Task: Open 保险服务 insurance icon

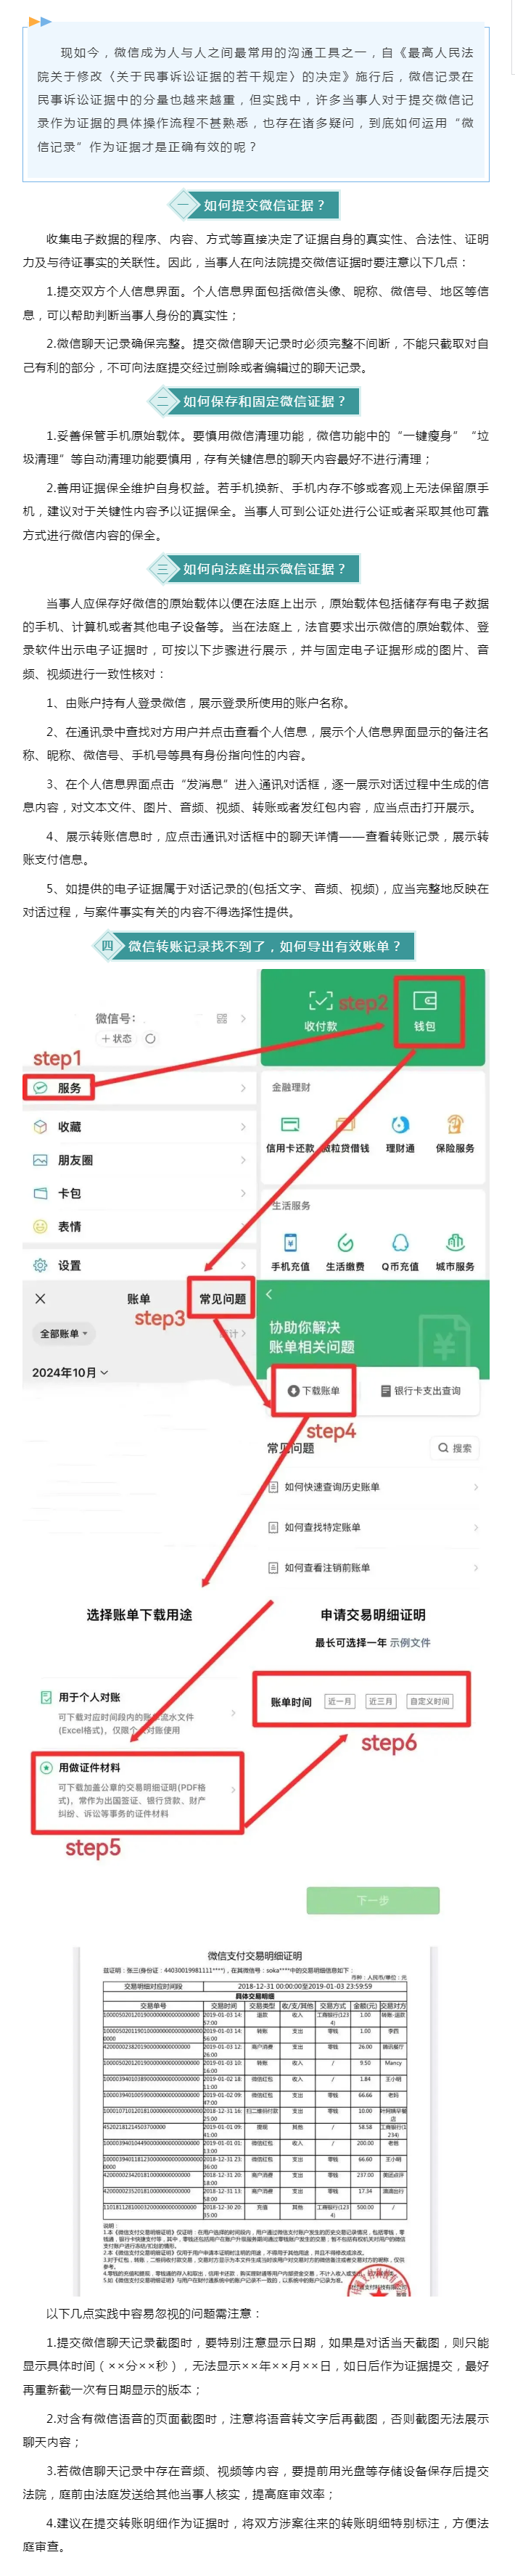Action: [x=455, y=1124]
